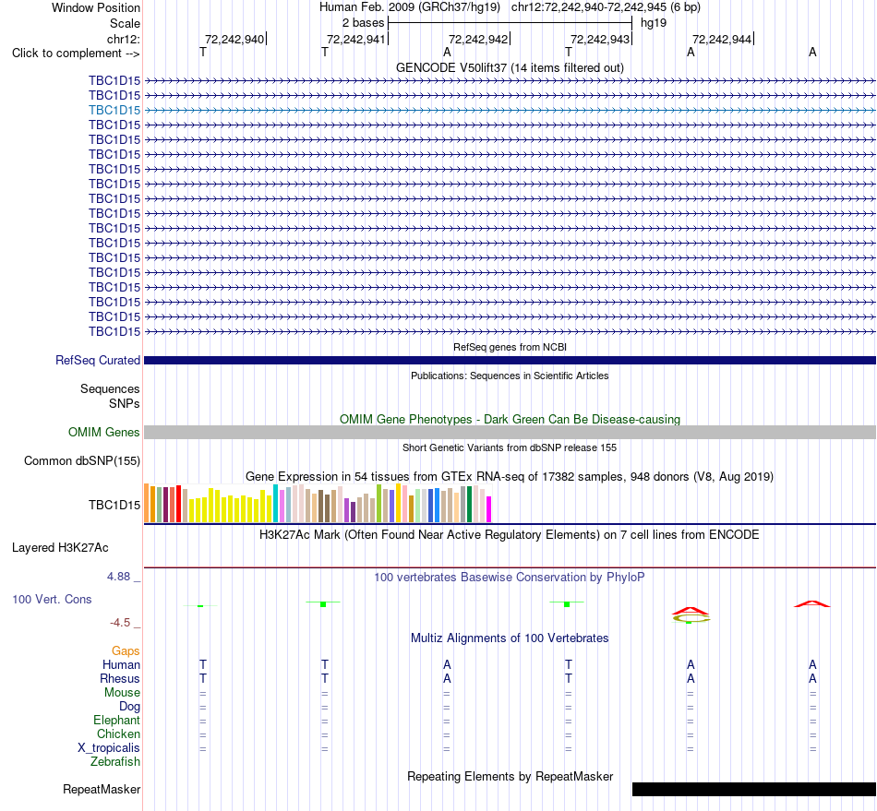The height and width of the screenshot is (811, 877).
Task: Click base T under 72,242,943 in sequence row
Action: click(x=569, y=53)
